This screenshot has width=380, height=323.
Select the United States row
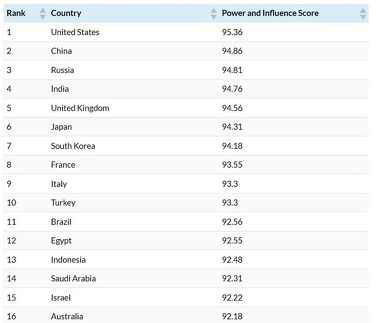tap(75, 32)
